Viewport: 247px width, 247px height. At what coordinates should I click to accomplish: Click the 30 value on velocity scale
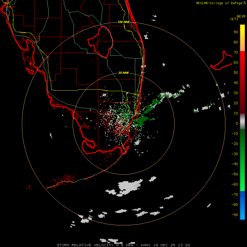pyautogui.click(x=236, y=93)
